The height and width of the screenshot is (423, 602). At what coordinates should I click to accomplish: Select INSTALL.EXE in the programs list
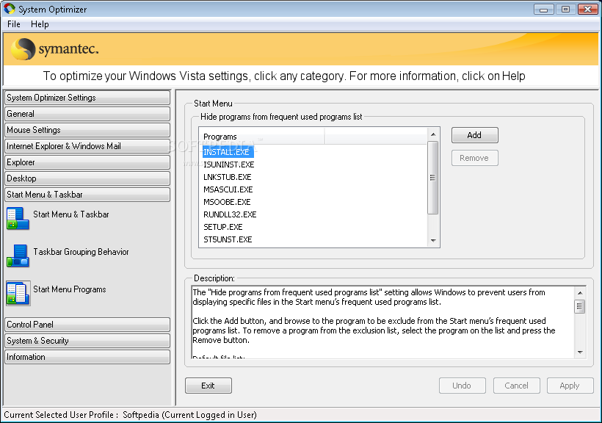coord(228,152)
